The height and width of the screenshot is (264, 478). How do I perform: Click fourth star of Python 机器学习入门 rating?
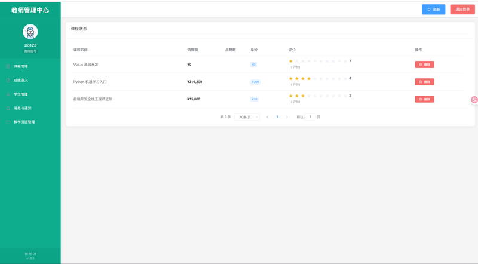point(309,79)
